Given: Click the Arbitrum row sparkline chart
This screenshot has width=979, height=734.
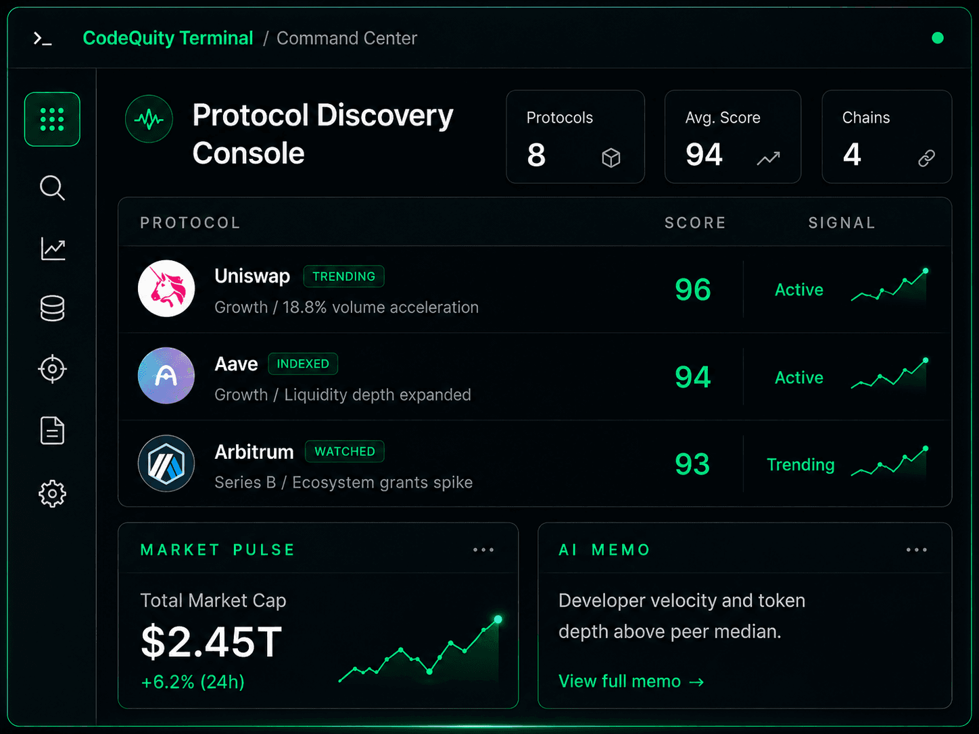Looking at the screenshot, I should point(889,462).
